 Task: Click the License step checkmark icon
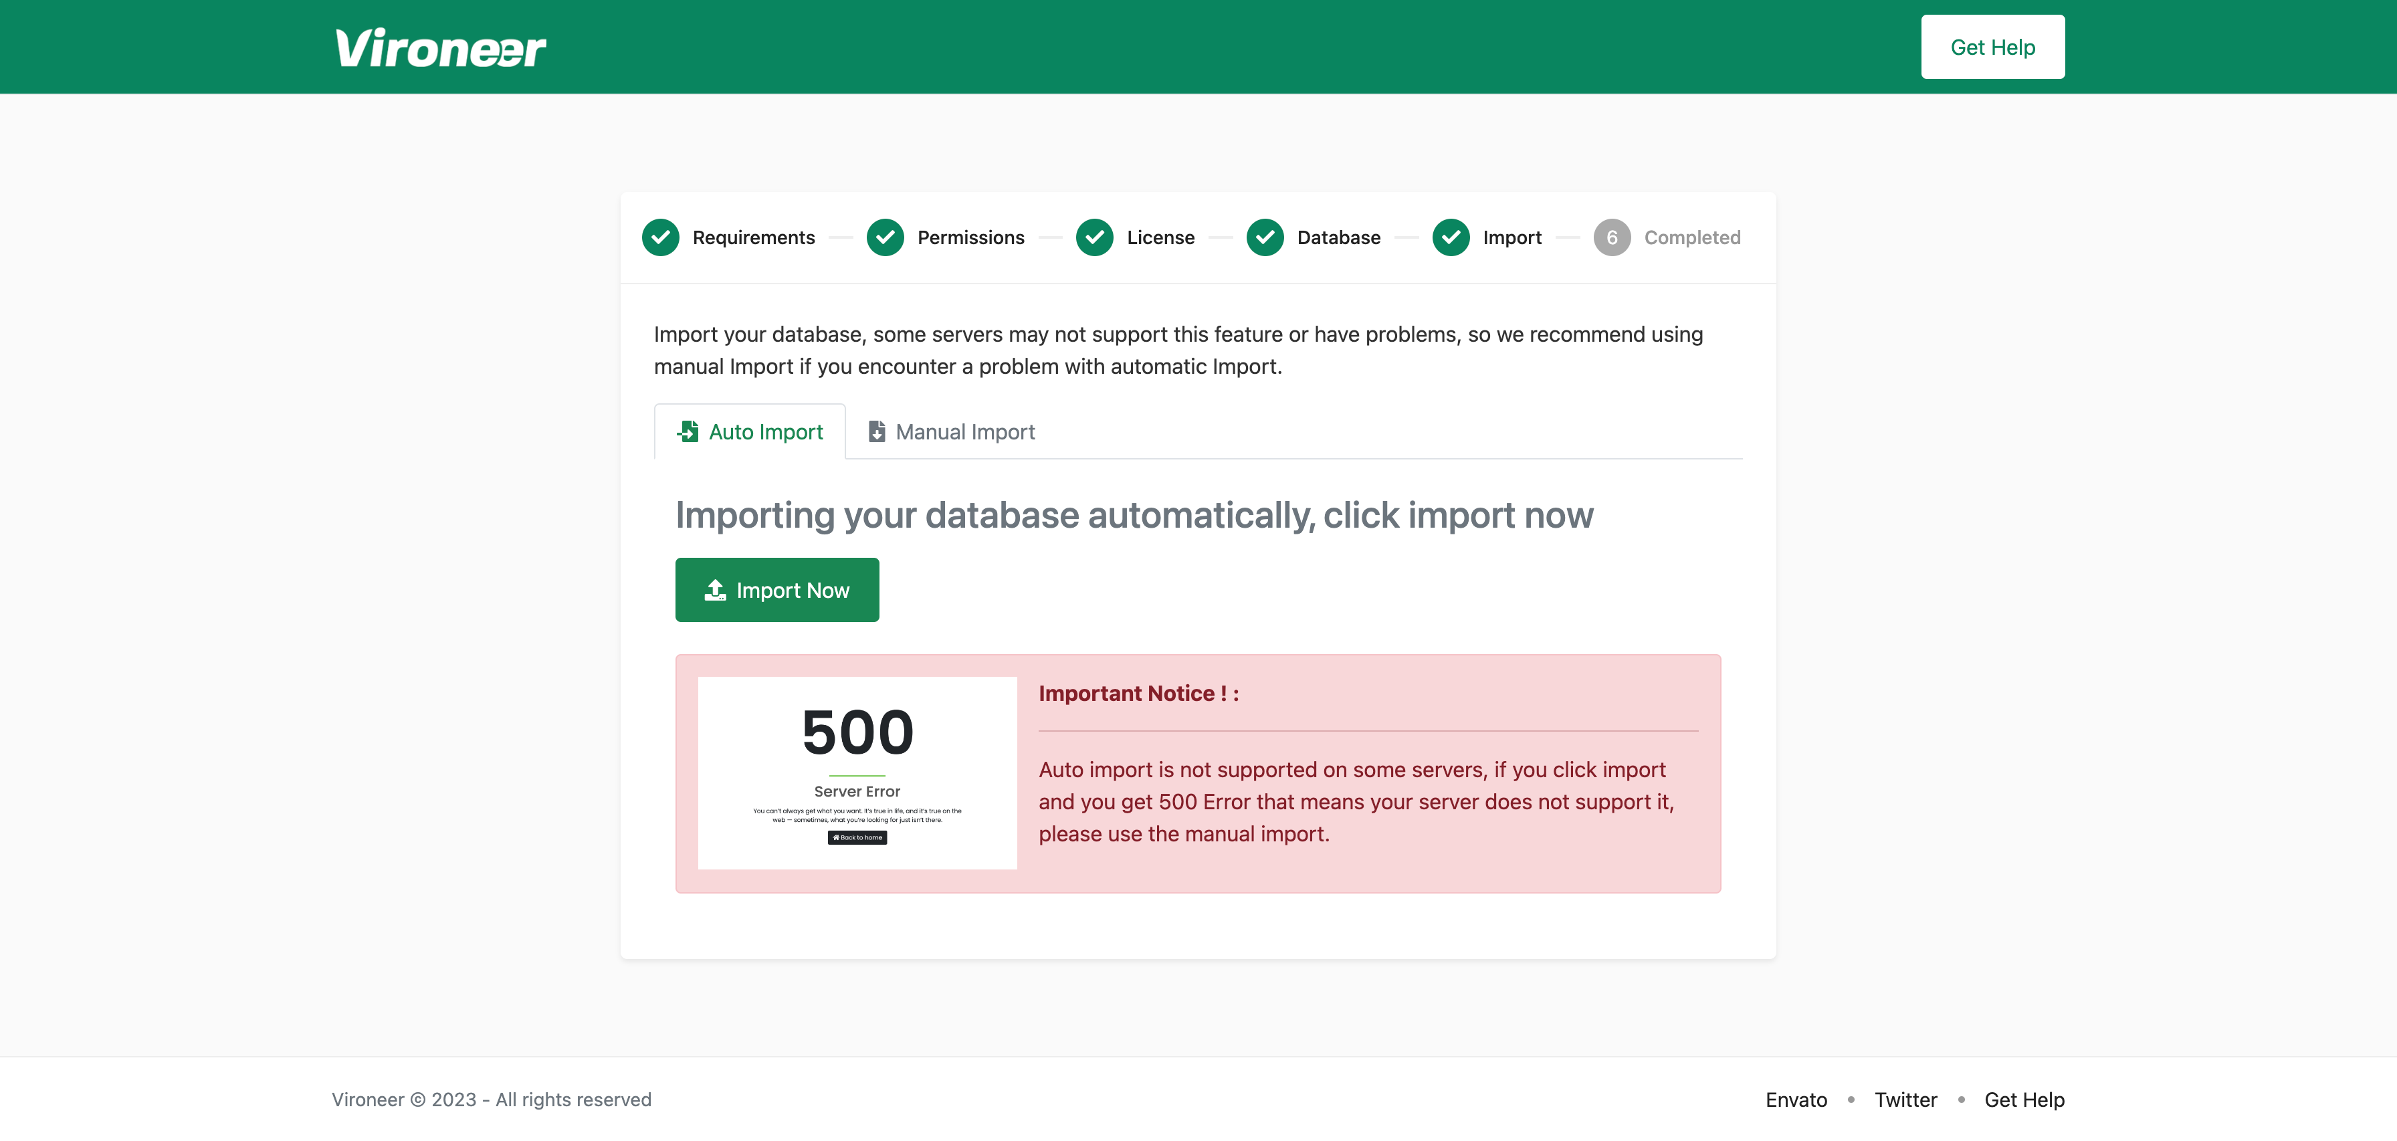1094,237
